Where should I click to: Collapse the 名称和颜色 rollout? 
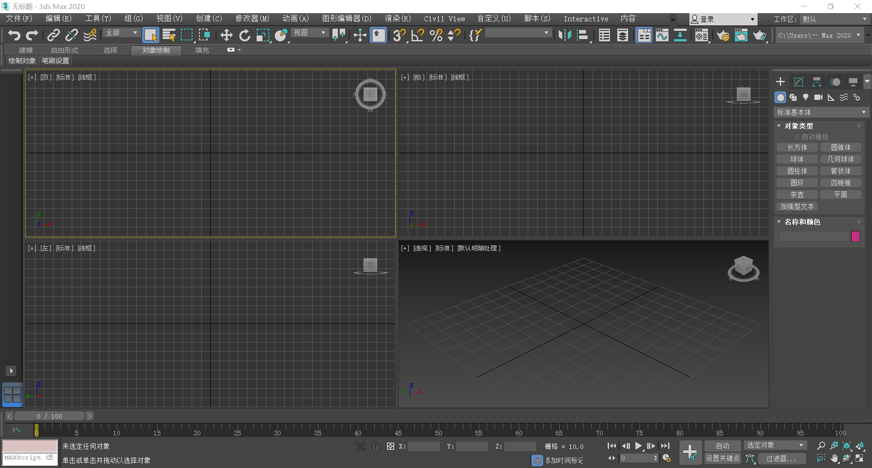pos(802,222)
